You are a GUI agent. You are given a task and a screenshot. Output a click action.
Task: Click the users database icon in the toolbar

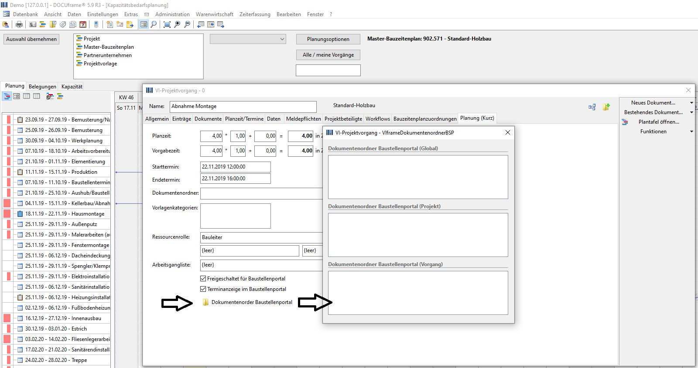tap(6, 24)
